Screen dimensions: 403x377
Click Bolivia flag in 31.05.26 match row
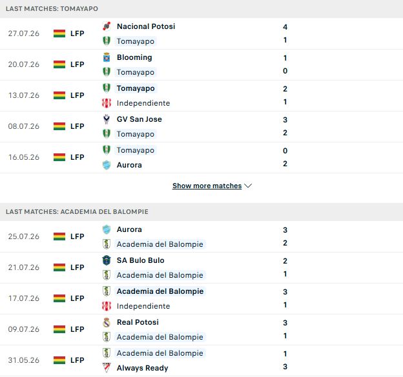59,360
